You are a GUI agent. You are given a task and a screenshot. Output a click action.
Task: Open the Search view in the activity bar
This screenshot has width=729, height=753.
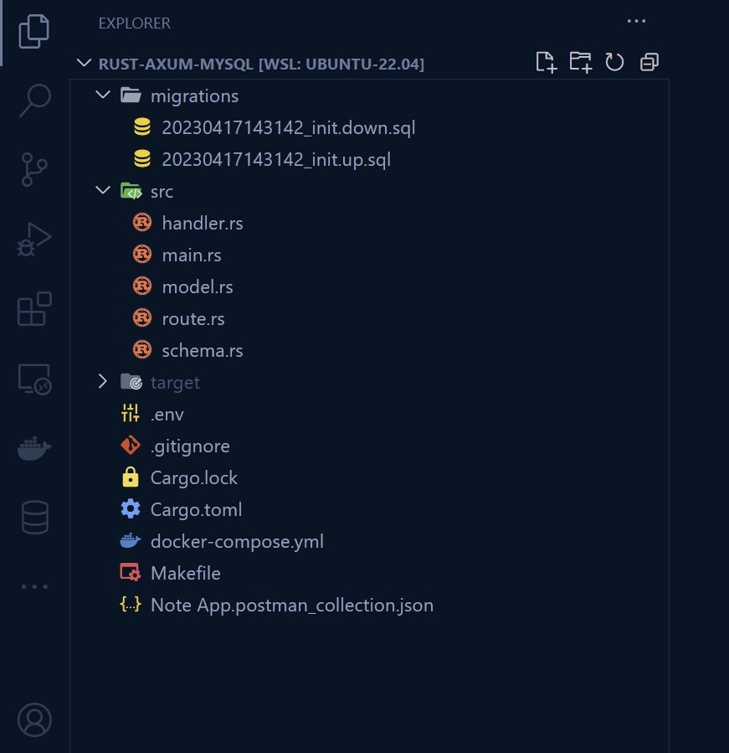click(x=33, y=99)
